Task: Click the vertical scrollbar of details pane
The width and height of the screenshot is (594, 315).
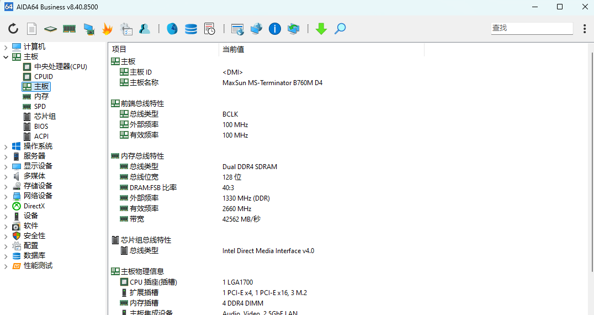Action: pyautogui.click(x=592, y=162)
